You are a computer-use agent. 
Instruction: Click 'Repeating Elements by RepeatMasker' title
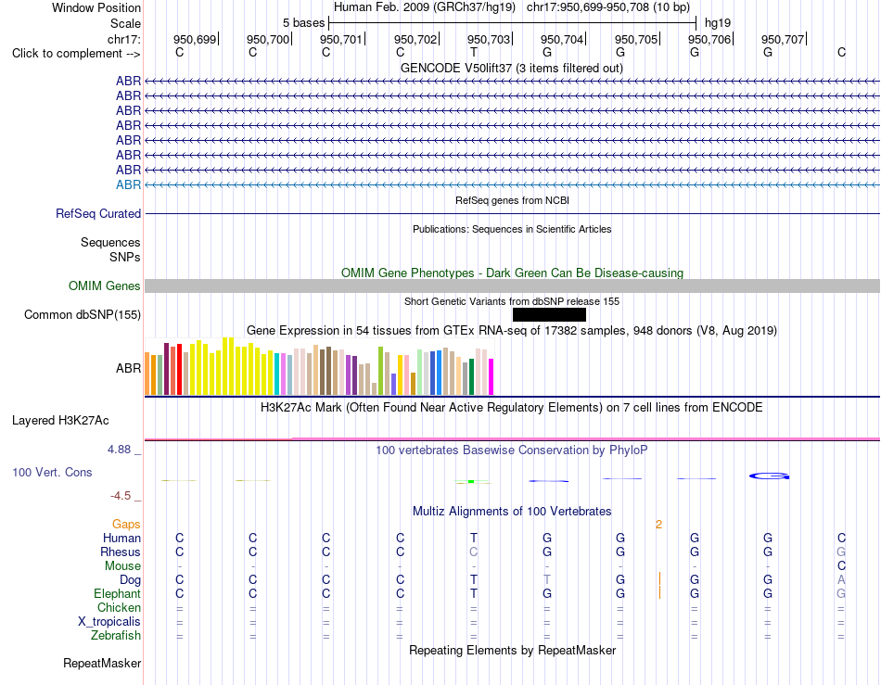(512, 650)
